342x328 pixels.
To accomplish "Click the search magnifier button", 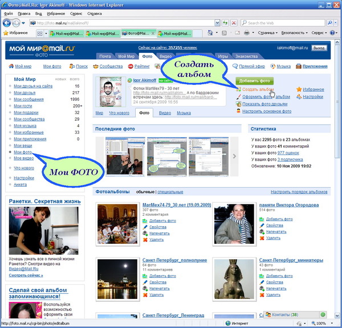I will click(330, 23).
